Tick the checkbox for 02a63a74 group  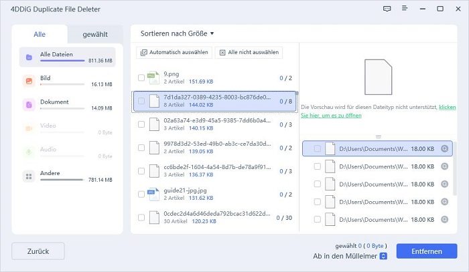pyautogui.click(x=141, y=124)
